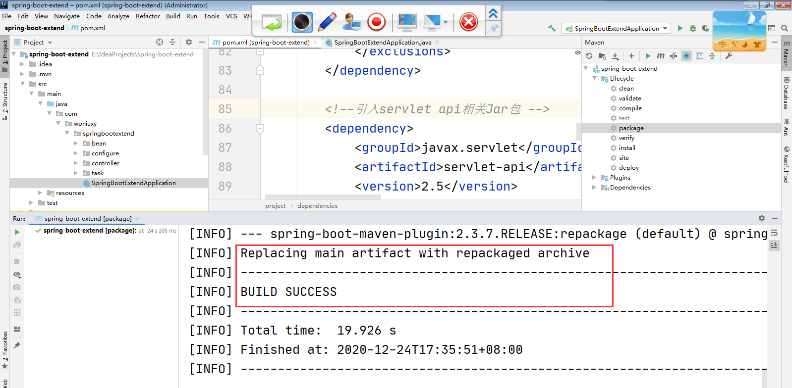This screenshot has height=388, width=792.
Task: Click Execute Maven Goal icon
Action: pos(660,56)
